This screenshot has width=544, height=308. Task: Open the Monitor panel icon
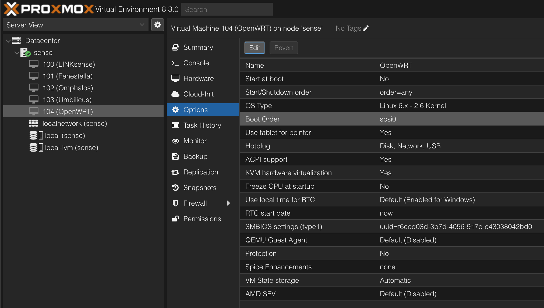point(175,141)
